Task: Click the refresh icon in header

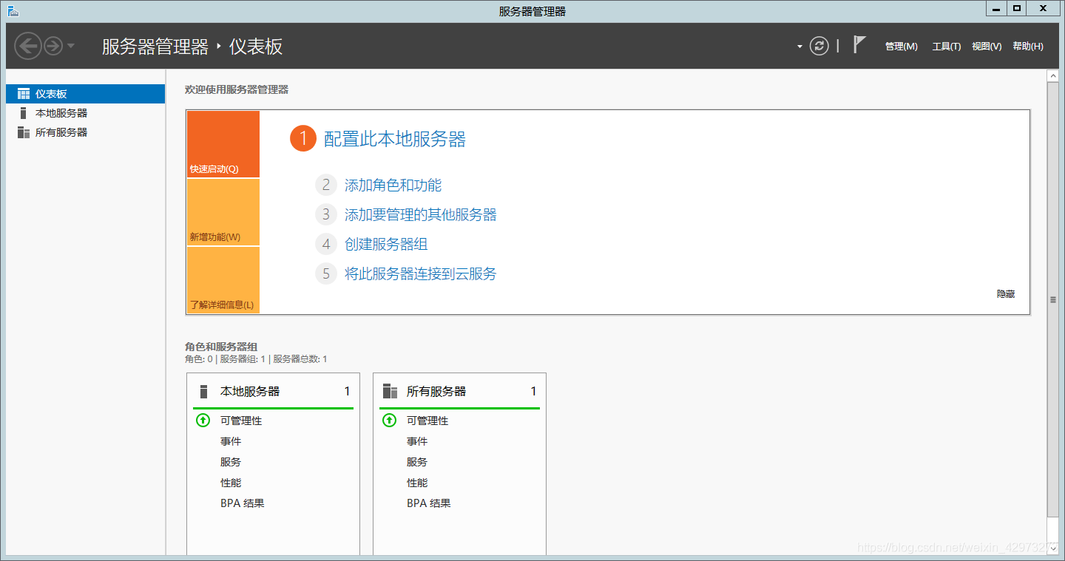Action: [x=819, y=46]
